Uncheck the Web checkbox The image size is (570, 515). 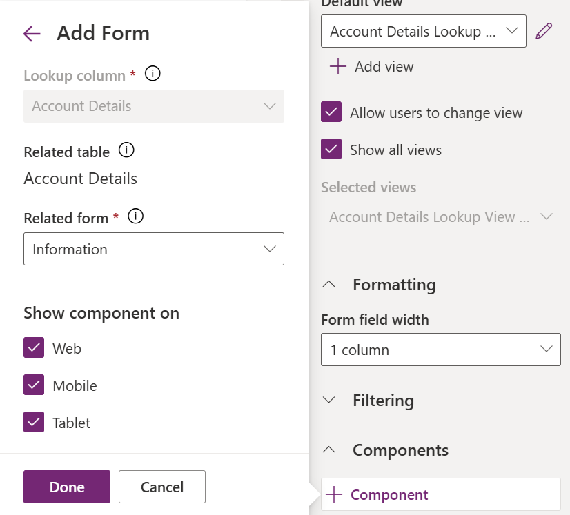(35, 348)
